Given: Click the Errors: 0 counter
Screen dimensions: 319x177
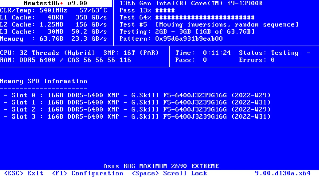Looking at the screenshot, I should click(257, 60).
